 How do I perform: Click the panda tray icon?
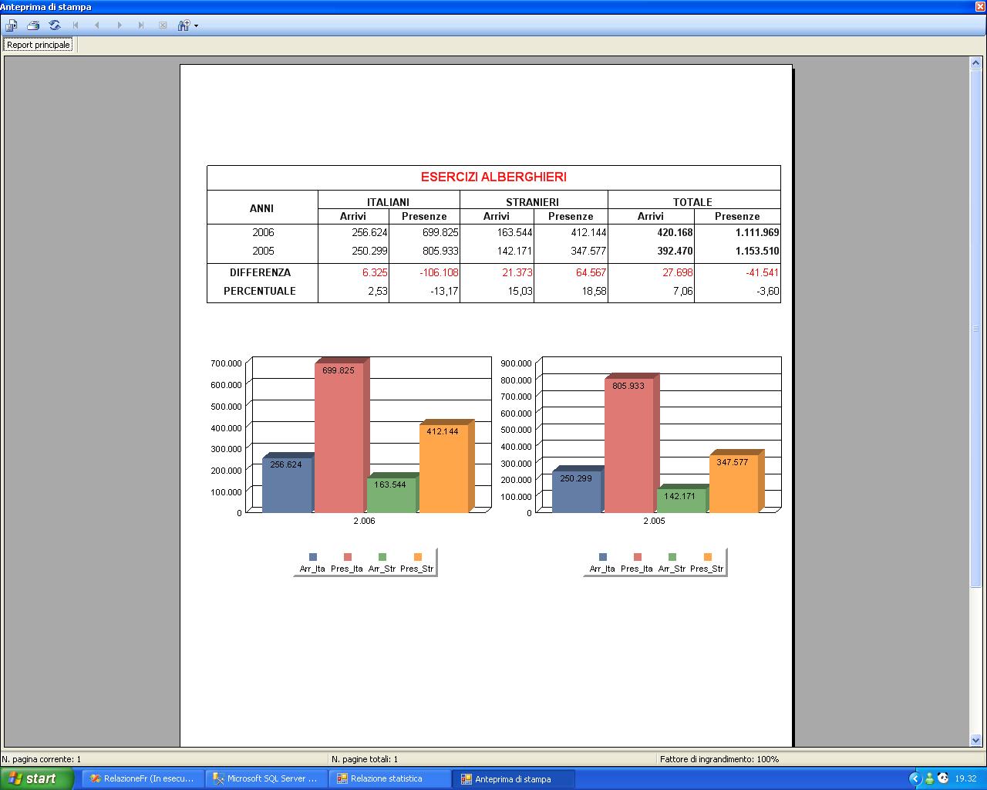pos(943,778)
